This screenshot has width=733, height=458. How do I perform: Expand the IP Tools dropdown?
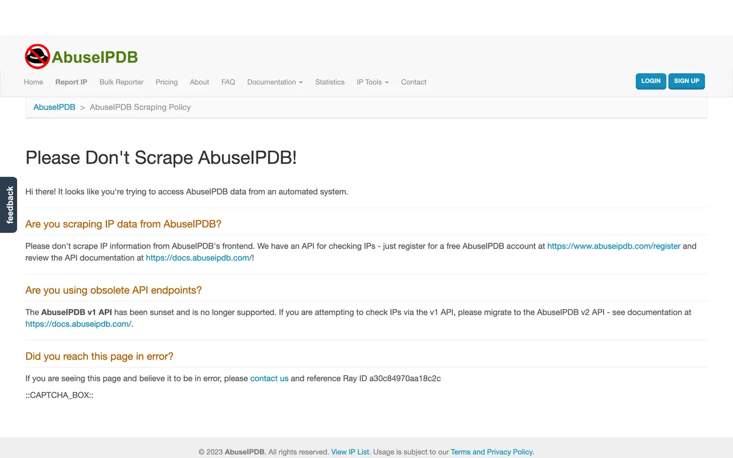(373, 82)
